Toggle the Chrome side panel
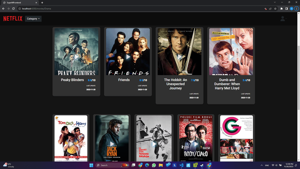Image resolution: width=300 pixels, height=169 pixels. 287,9
